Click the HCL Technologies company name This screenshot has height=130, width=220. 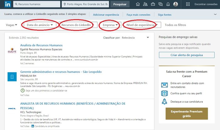(31, 112)
